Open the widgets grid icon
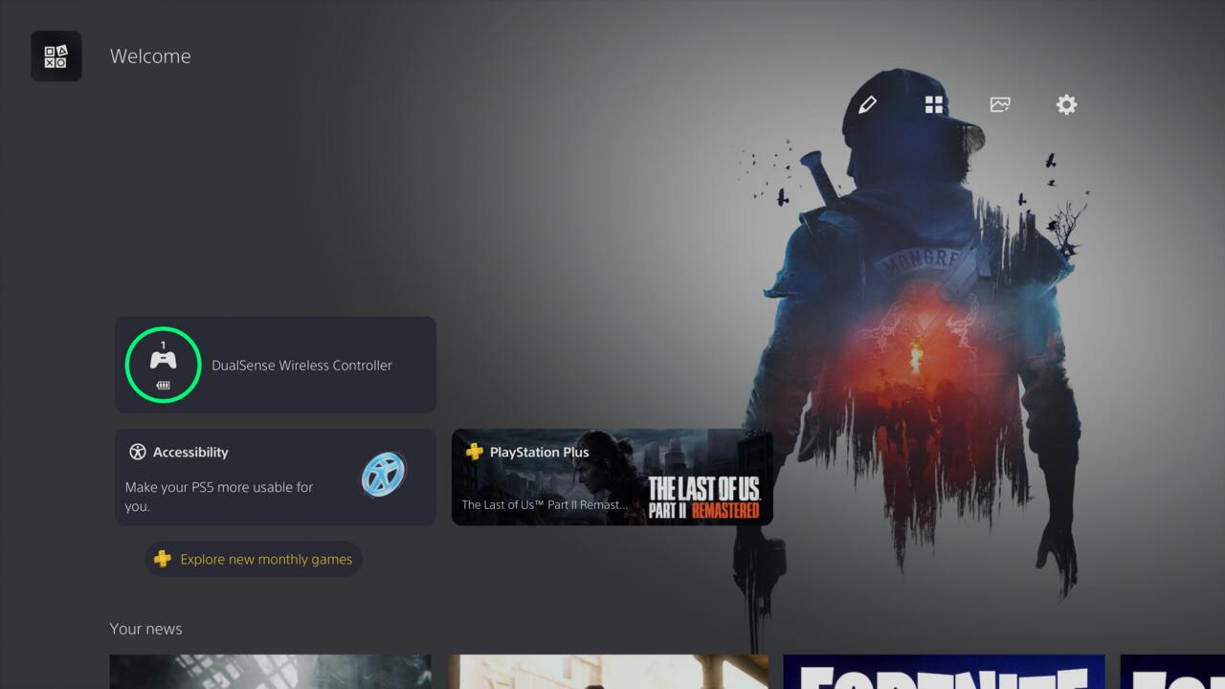Screen dimensions: 1225x689 [934, 105]
